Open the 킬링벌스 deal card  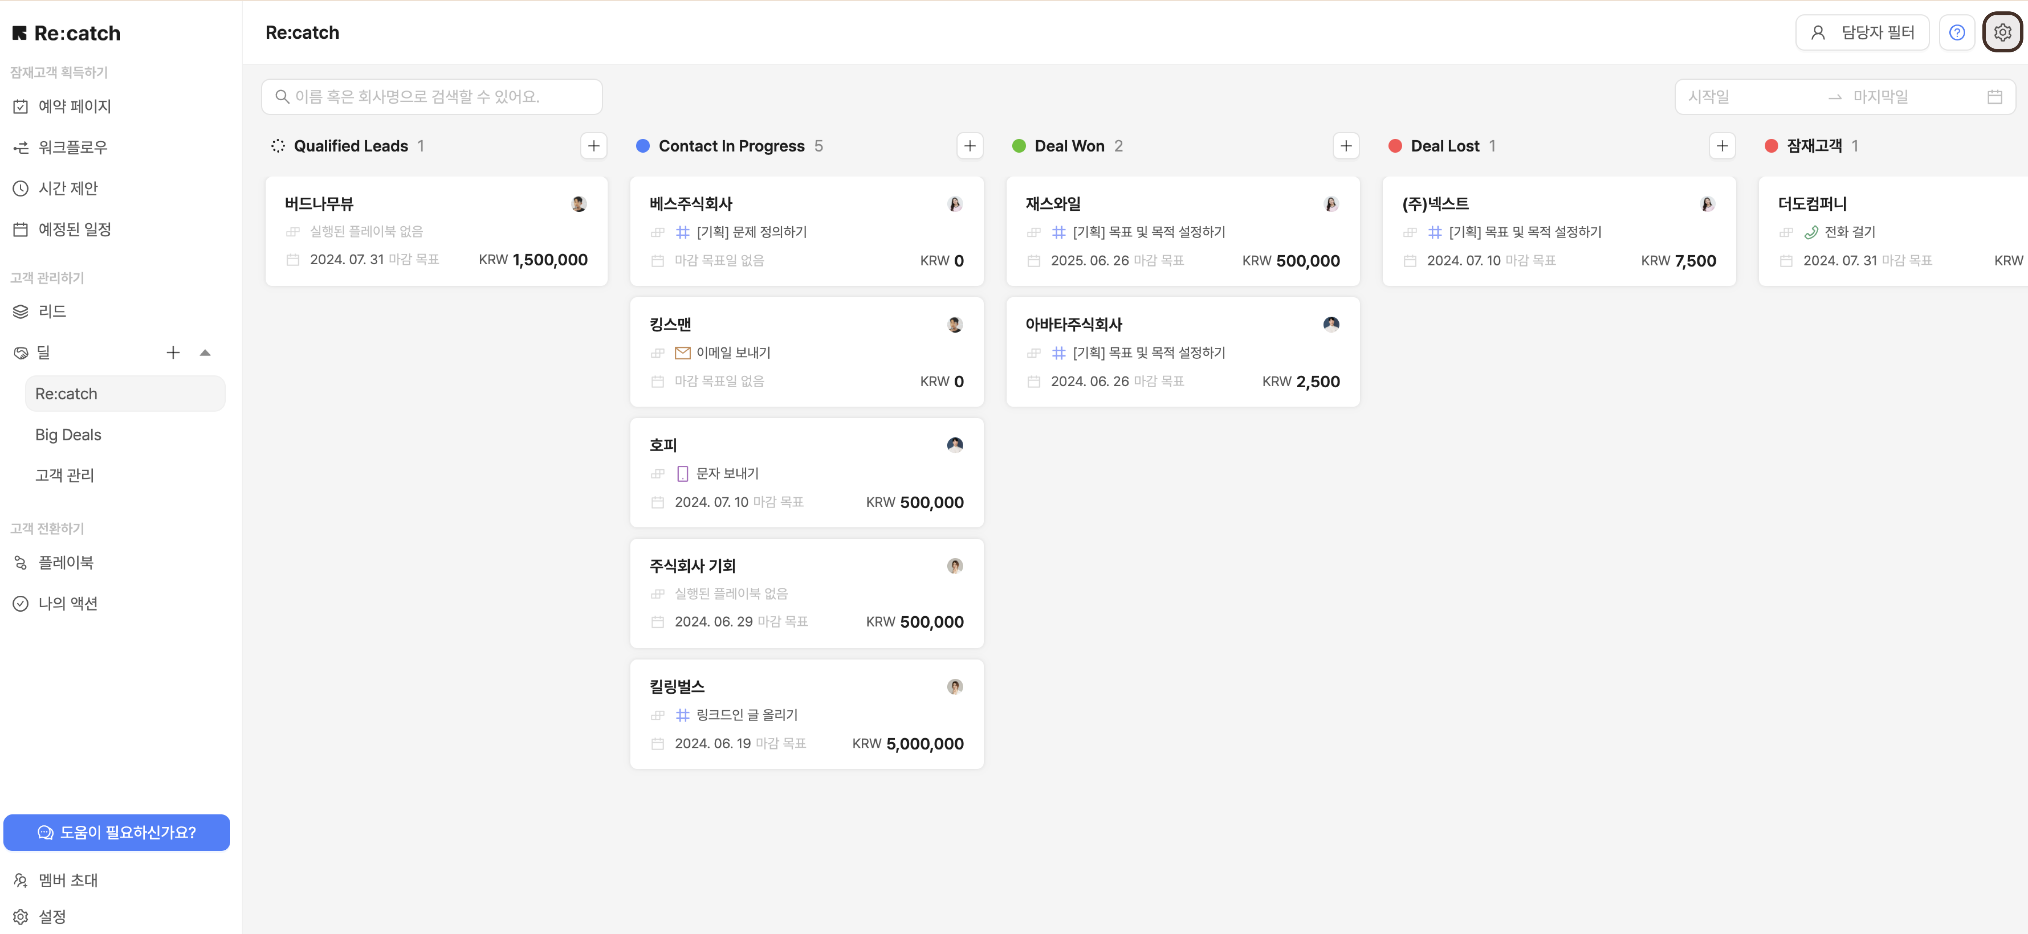(x=806, y=714)
